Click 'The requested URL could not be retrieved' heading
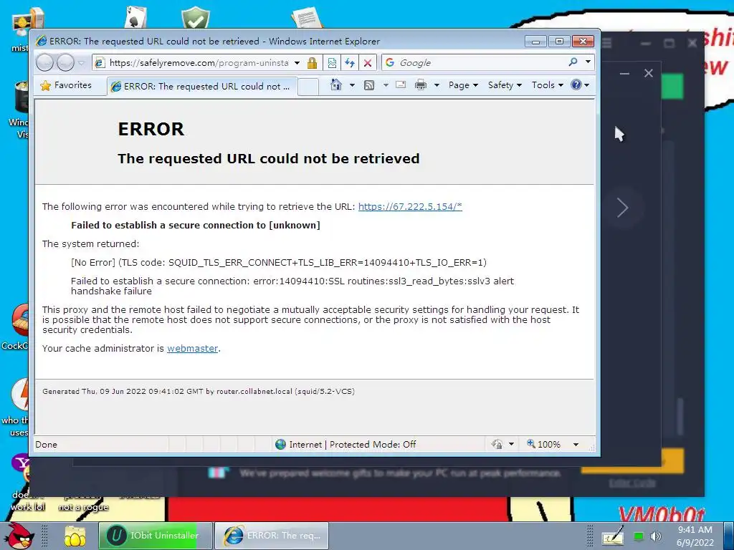Screen dimensions: 734x550 (269, 158)
